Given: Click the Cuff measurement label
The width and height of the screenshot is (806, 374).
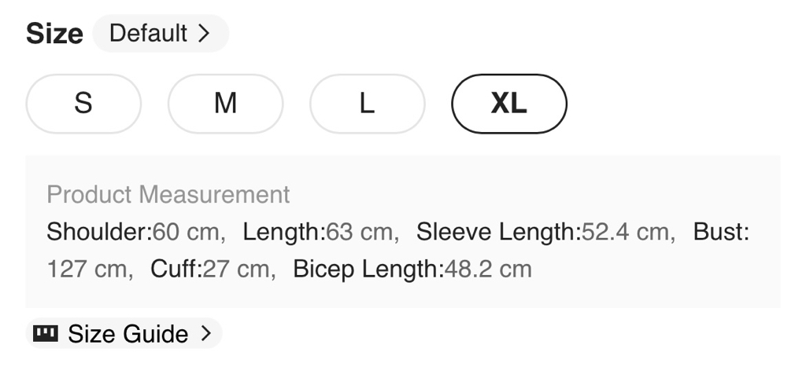Looking at the screenshot, I should click(x=176, y=269).
